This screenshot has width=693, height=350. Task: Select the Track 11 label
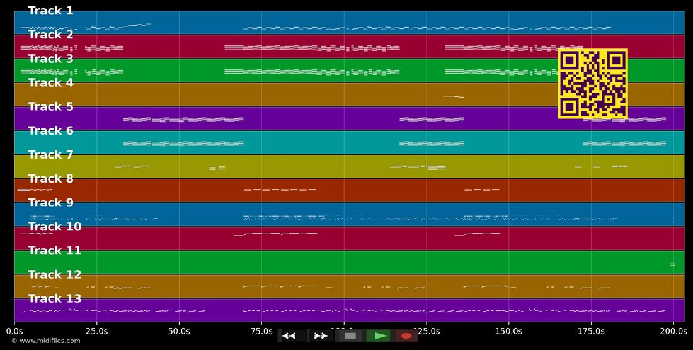click(x=55, y=251)
